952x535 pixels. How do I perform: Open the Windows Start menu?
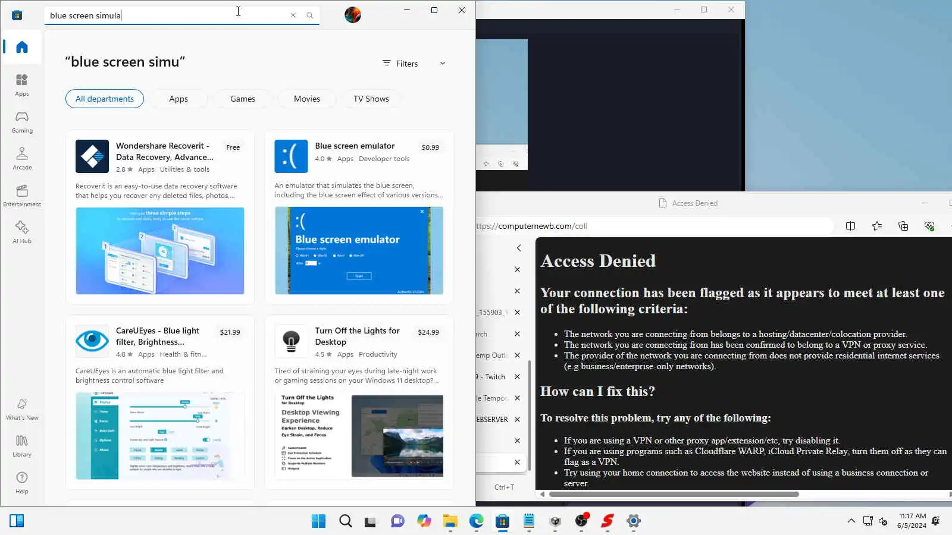coord(319,521)
